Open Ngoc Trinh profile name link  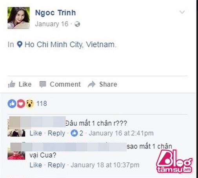(55, 13)
